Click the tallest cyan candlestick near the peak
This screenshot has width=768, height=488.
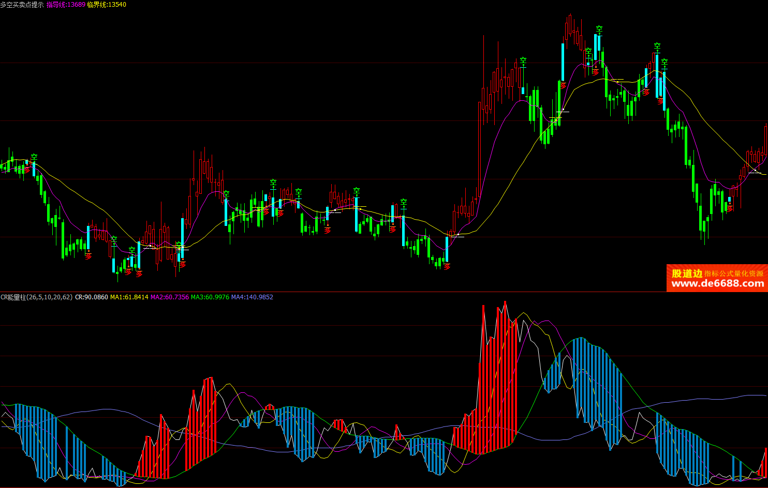(x=563, y=62)
